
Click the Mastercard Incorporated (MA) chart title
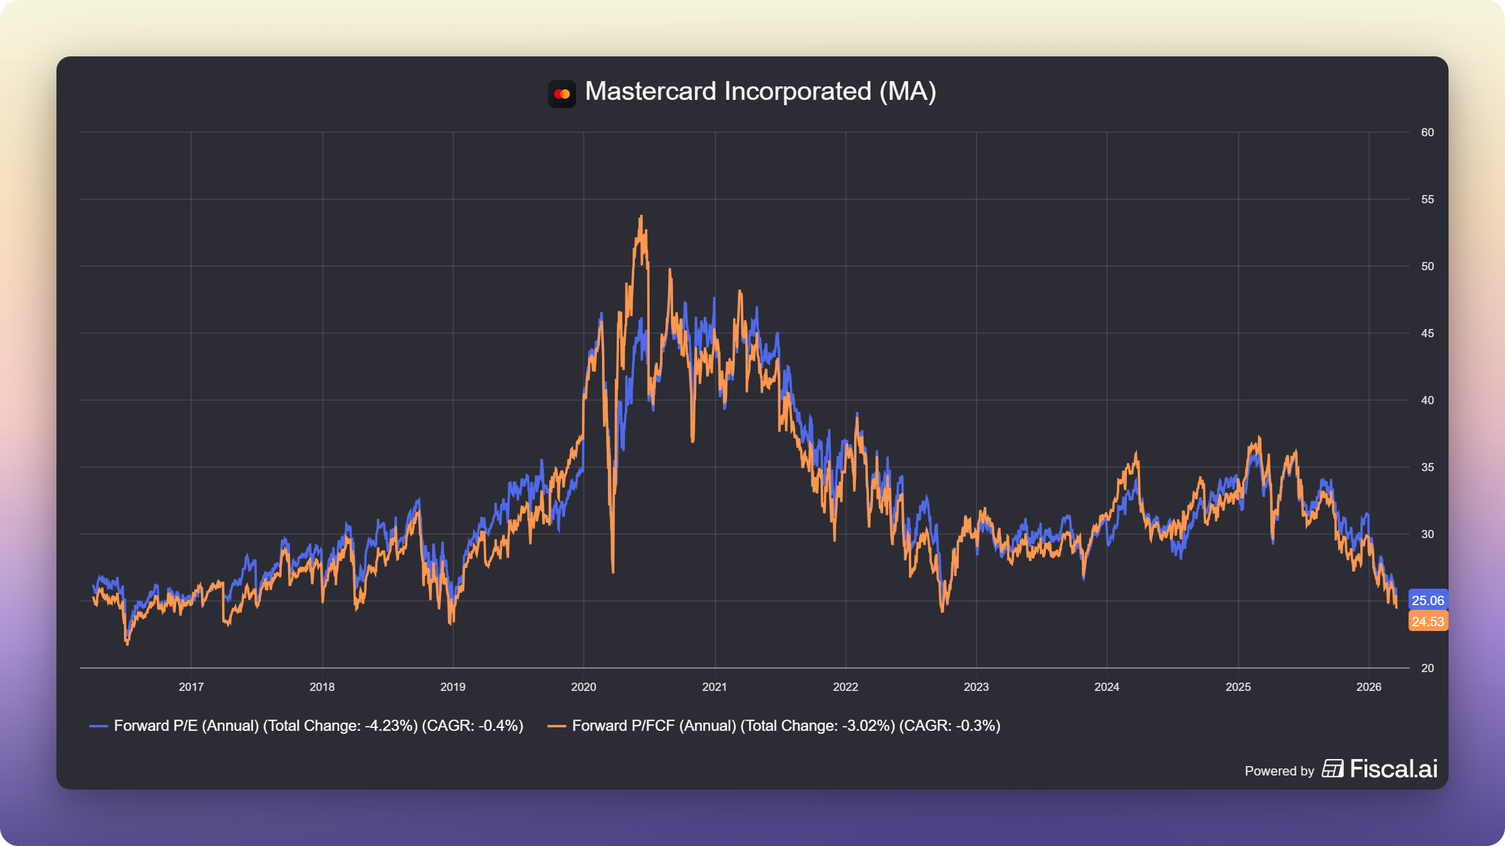pyautogui.click(x=760, y=92)
